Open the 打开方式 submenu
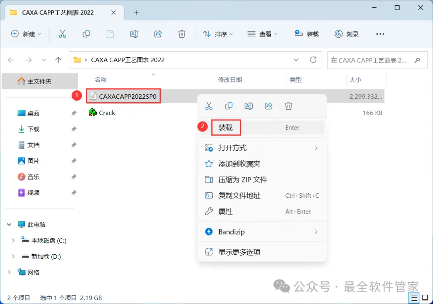The height and width of the screenshot is (304, 433). [x=261, y=148]
